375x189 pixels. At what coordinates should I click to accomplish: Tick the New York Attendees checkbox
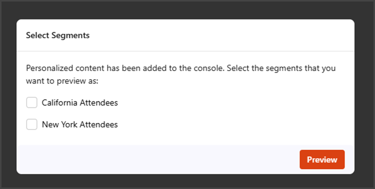tap(31, 124)
